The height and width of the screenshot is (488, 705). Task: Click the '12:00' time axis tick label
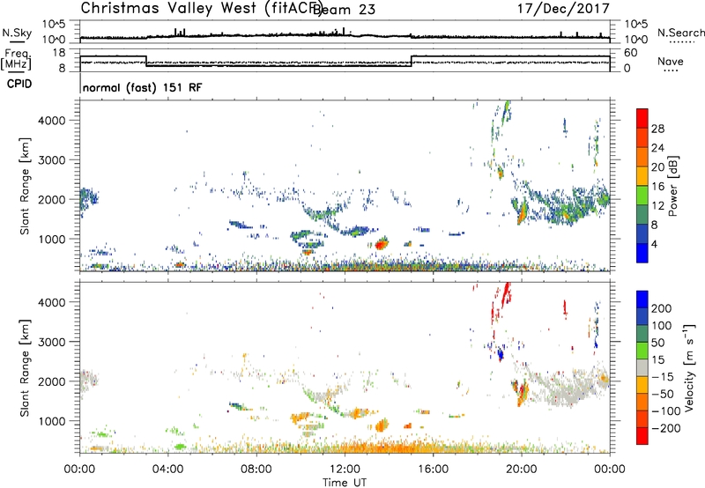pos(345,470)
